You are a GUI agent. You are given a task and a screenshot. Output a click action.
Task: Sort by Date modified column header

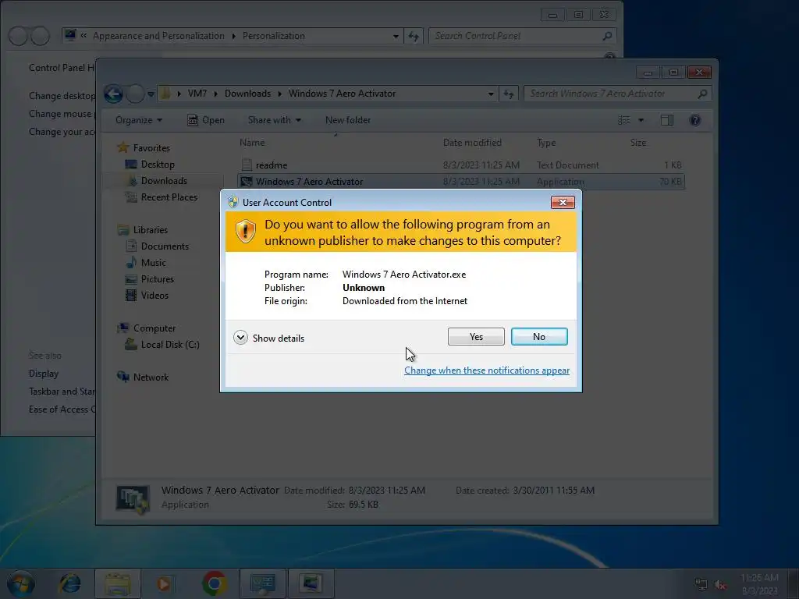click(x=472, y=143)
